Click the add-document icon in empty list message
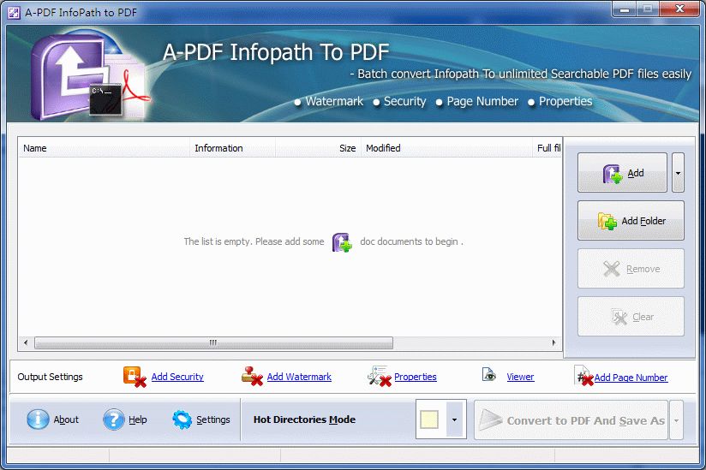Viewport: 706px width, 470px height. [x=342, y=242]
